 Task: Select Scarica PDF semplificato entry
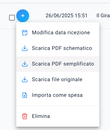pos(58,64)
